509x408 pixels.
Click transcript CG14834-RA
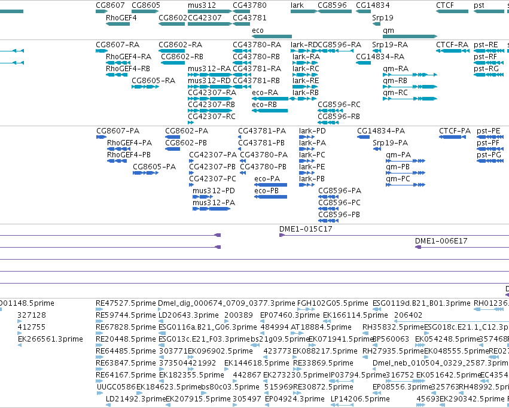pos(380,56)
